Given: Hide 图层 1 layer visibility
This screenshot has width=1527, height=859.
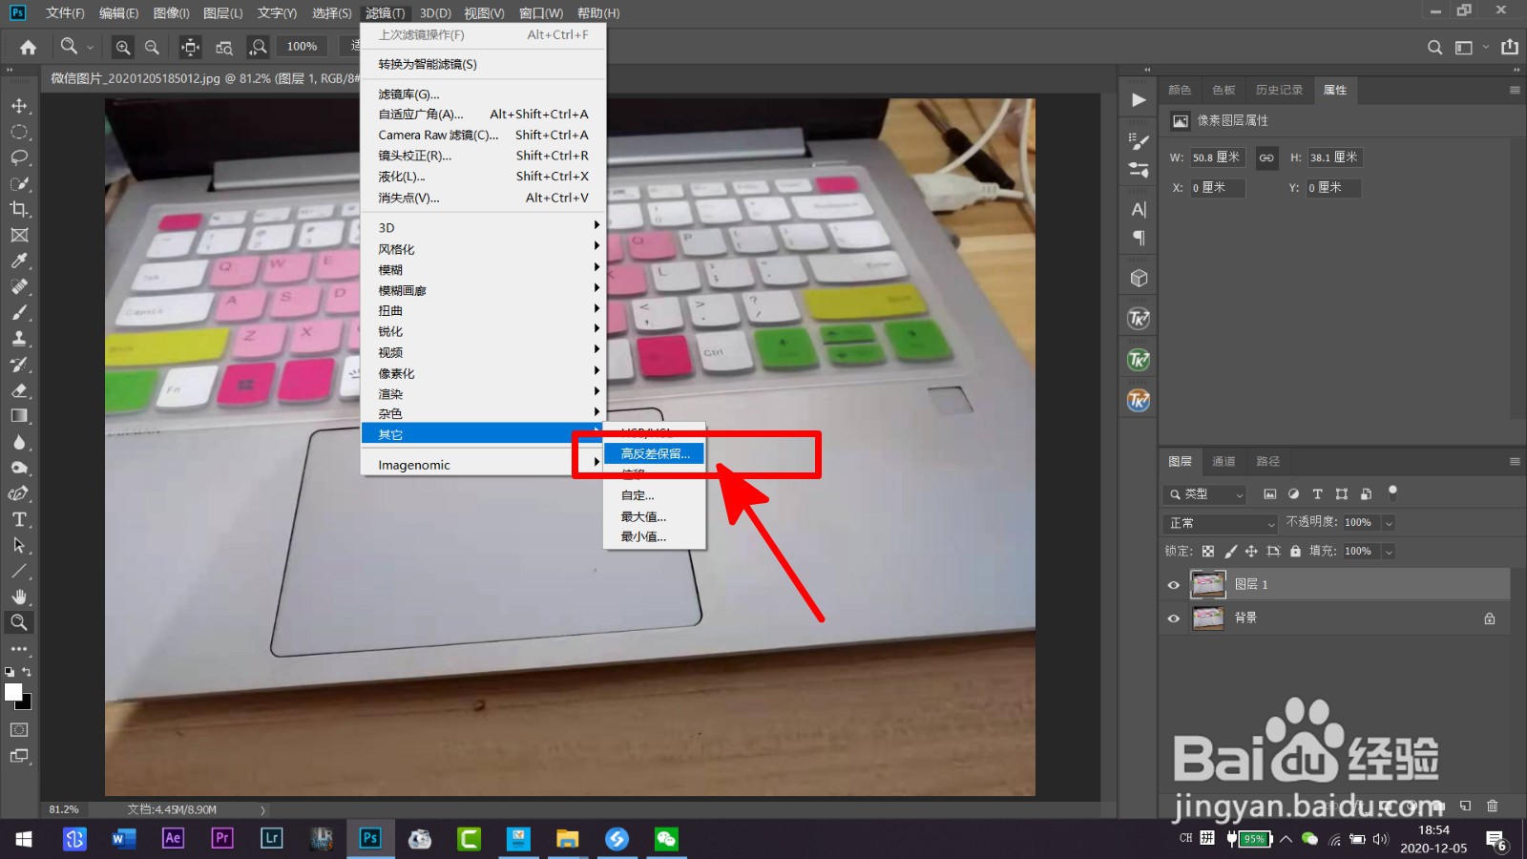Looking at the screenshot, I should 1174,585.
